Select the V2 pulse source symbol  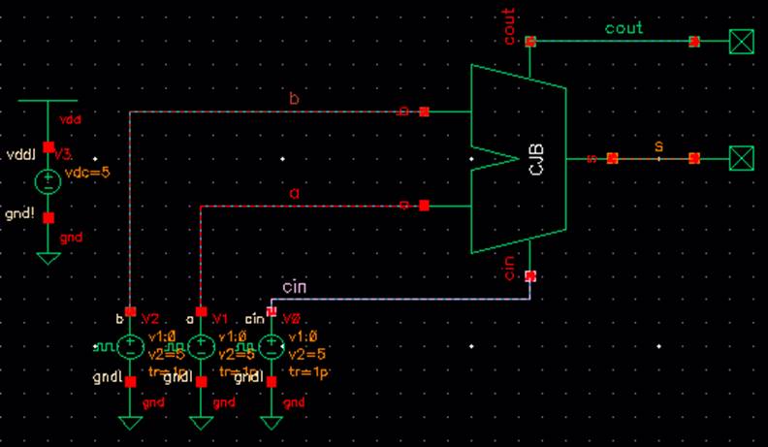tap(130, 346)
